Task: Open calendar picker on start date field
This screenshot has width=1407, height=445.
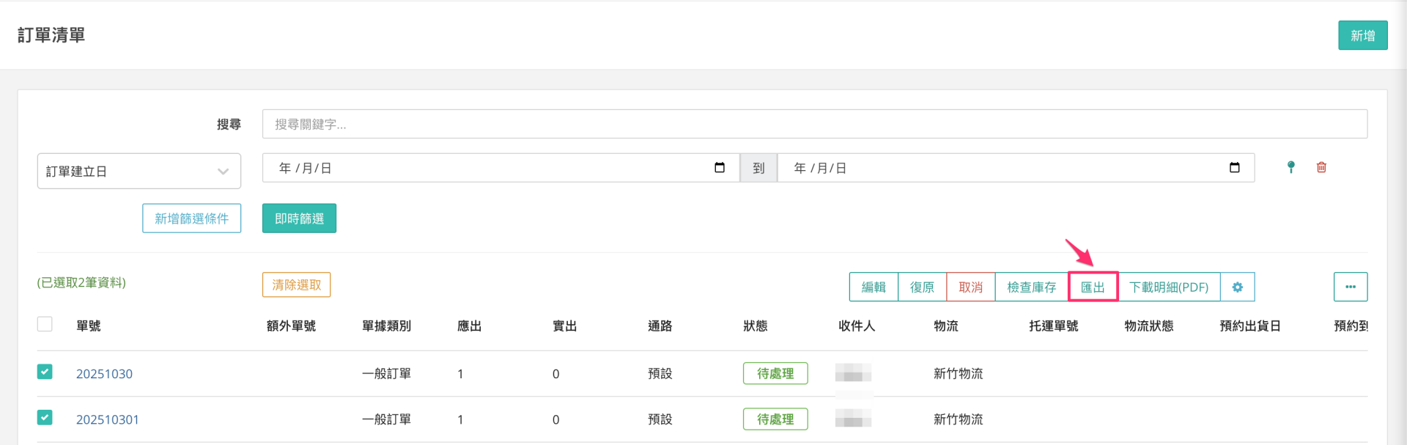Action: pyautogui.click(x=719, y=168)
